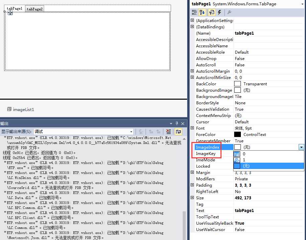This screenshot has width=306, height=240.
Task: Click the Find Message in Code icon in the Output toolbar
Action: coord(141,132)
